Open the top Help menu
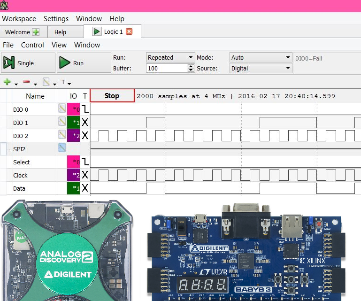The width and height of the screenshot is (361, 301). 117,19
